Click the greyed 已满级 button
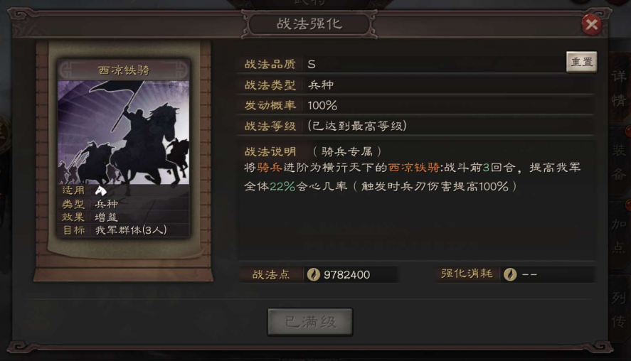Screen dimensions: 631x361 (x=310, y=322)
